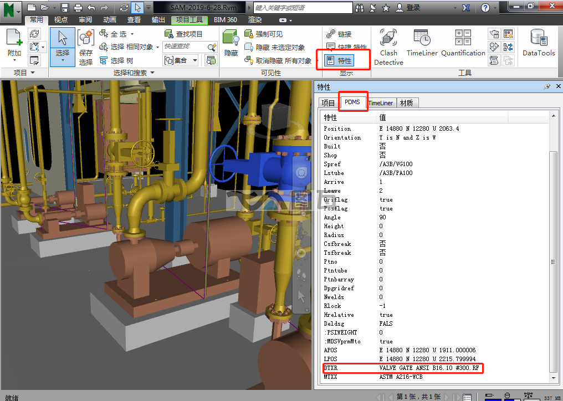The height and width of the screenshot is (401, 563).
Task: Click the Help question mark icon
Action: (485, 8)
